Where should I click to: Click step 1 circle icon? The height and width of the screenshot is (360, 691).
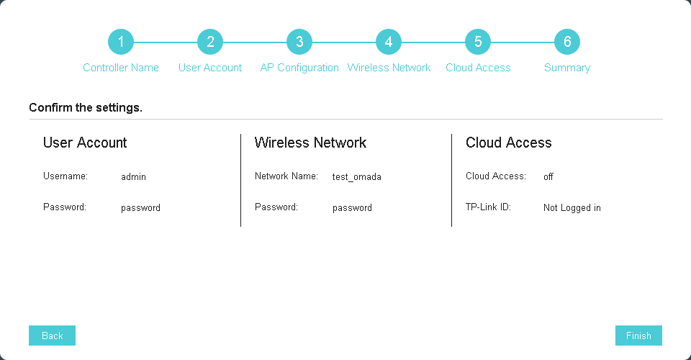click(121, 42)
